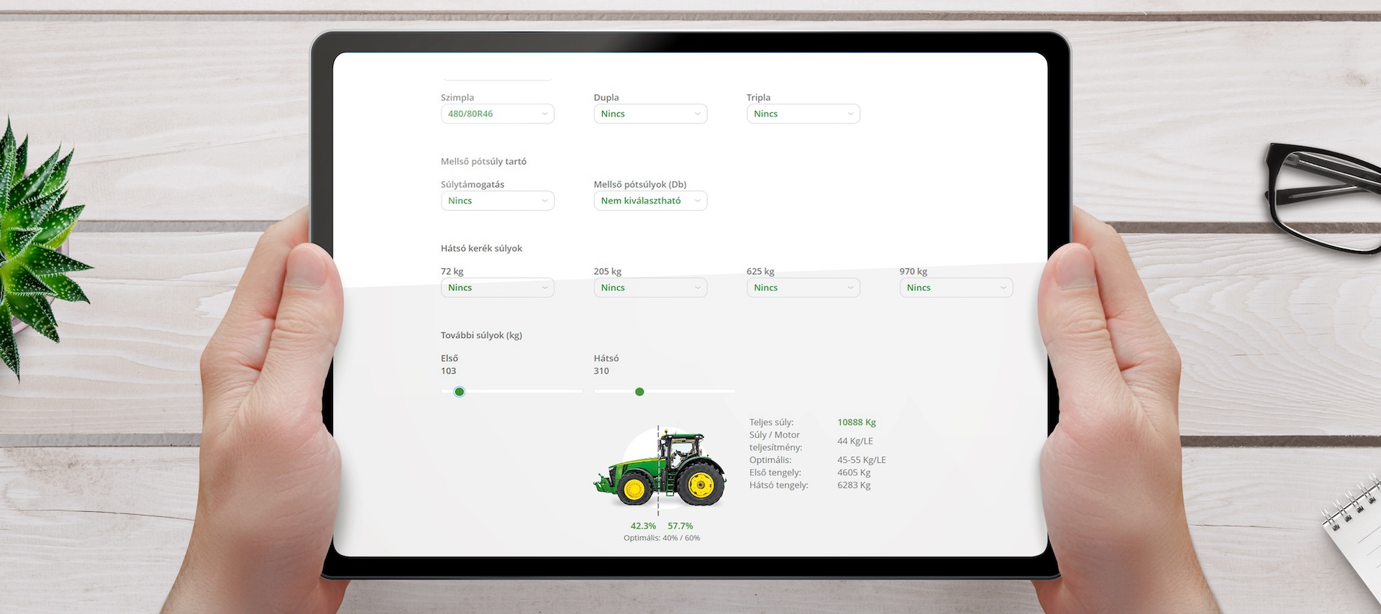Click the 4605 Kg front axle value

(x=854, y=473)
